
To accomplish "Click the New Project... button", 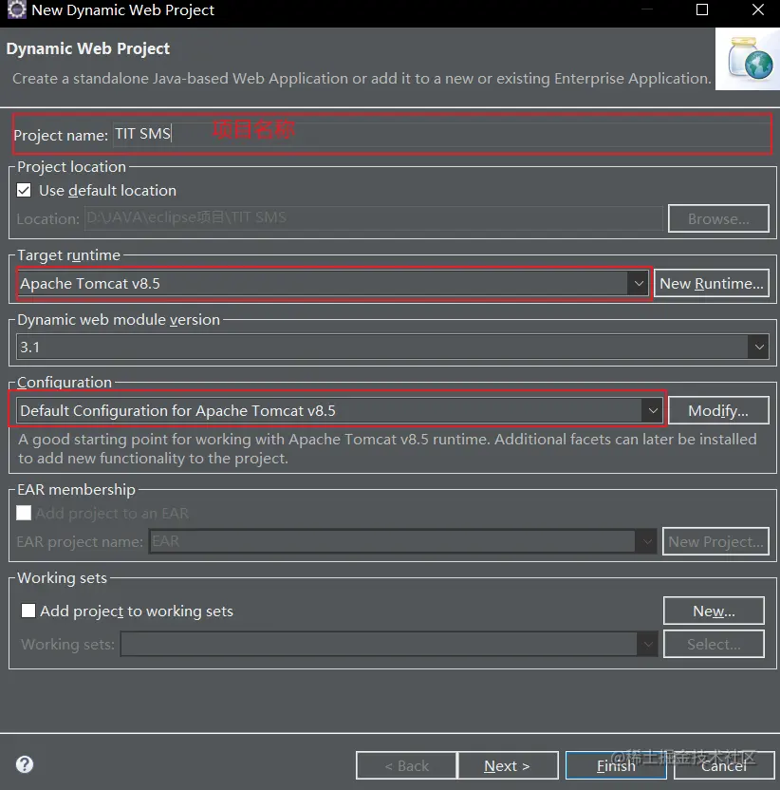I will (715, 541).
